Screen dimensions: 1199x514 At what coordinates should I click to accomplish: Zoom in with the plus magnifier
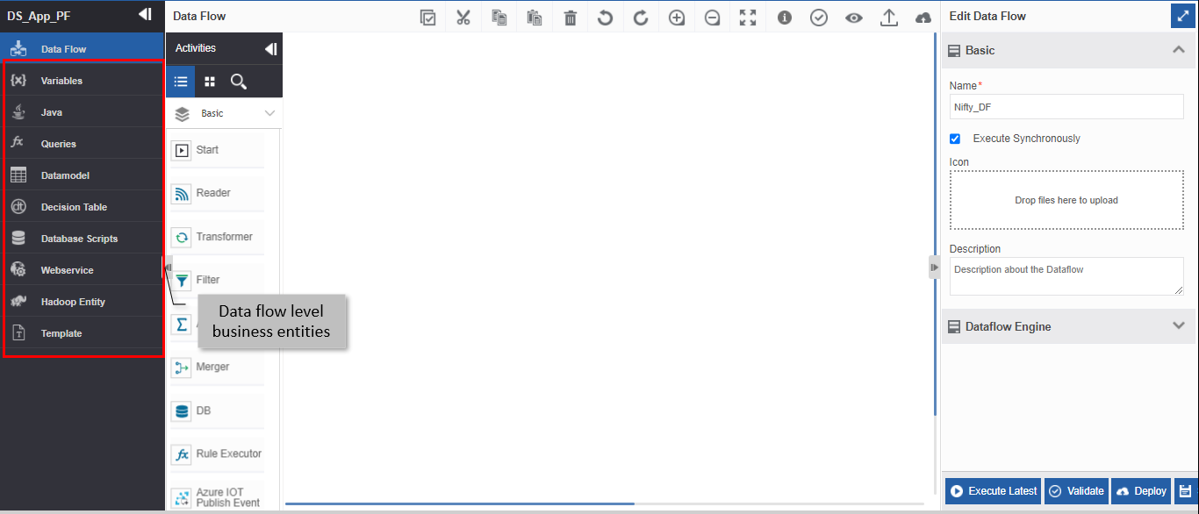(x=677, y=18)
